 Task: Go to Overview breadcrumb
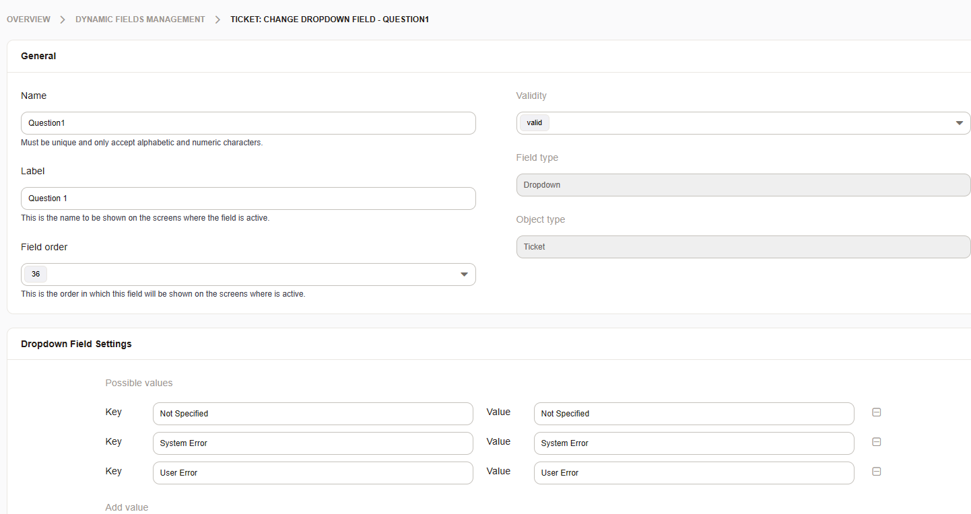28,20
